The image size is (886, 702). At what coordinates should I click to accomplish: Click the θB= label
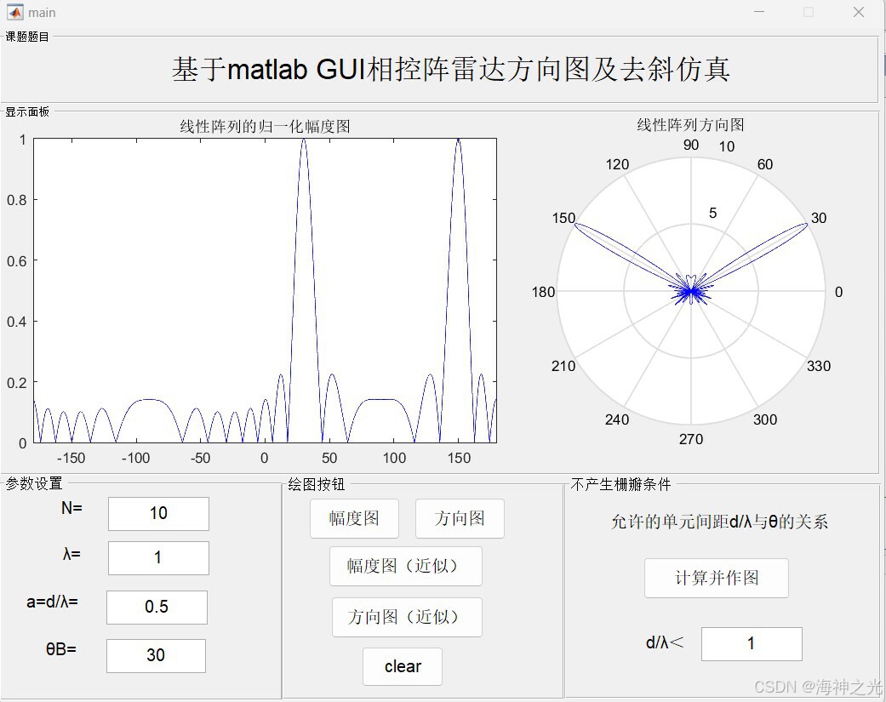click(61, 649)
